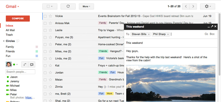The image size is (221, 102).
Task: Open the select-all checkbox dropdown
Action: point(52,6)
